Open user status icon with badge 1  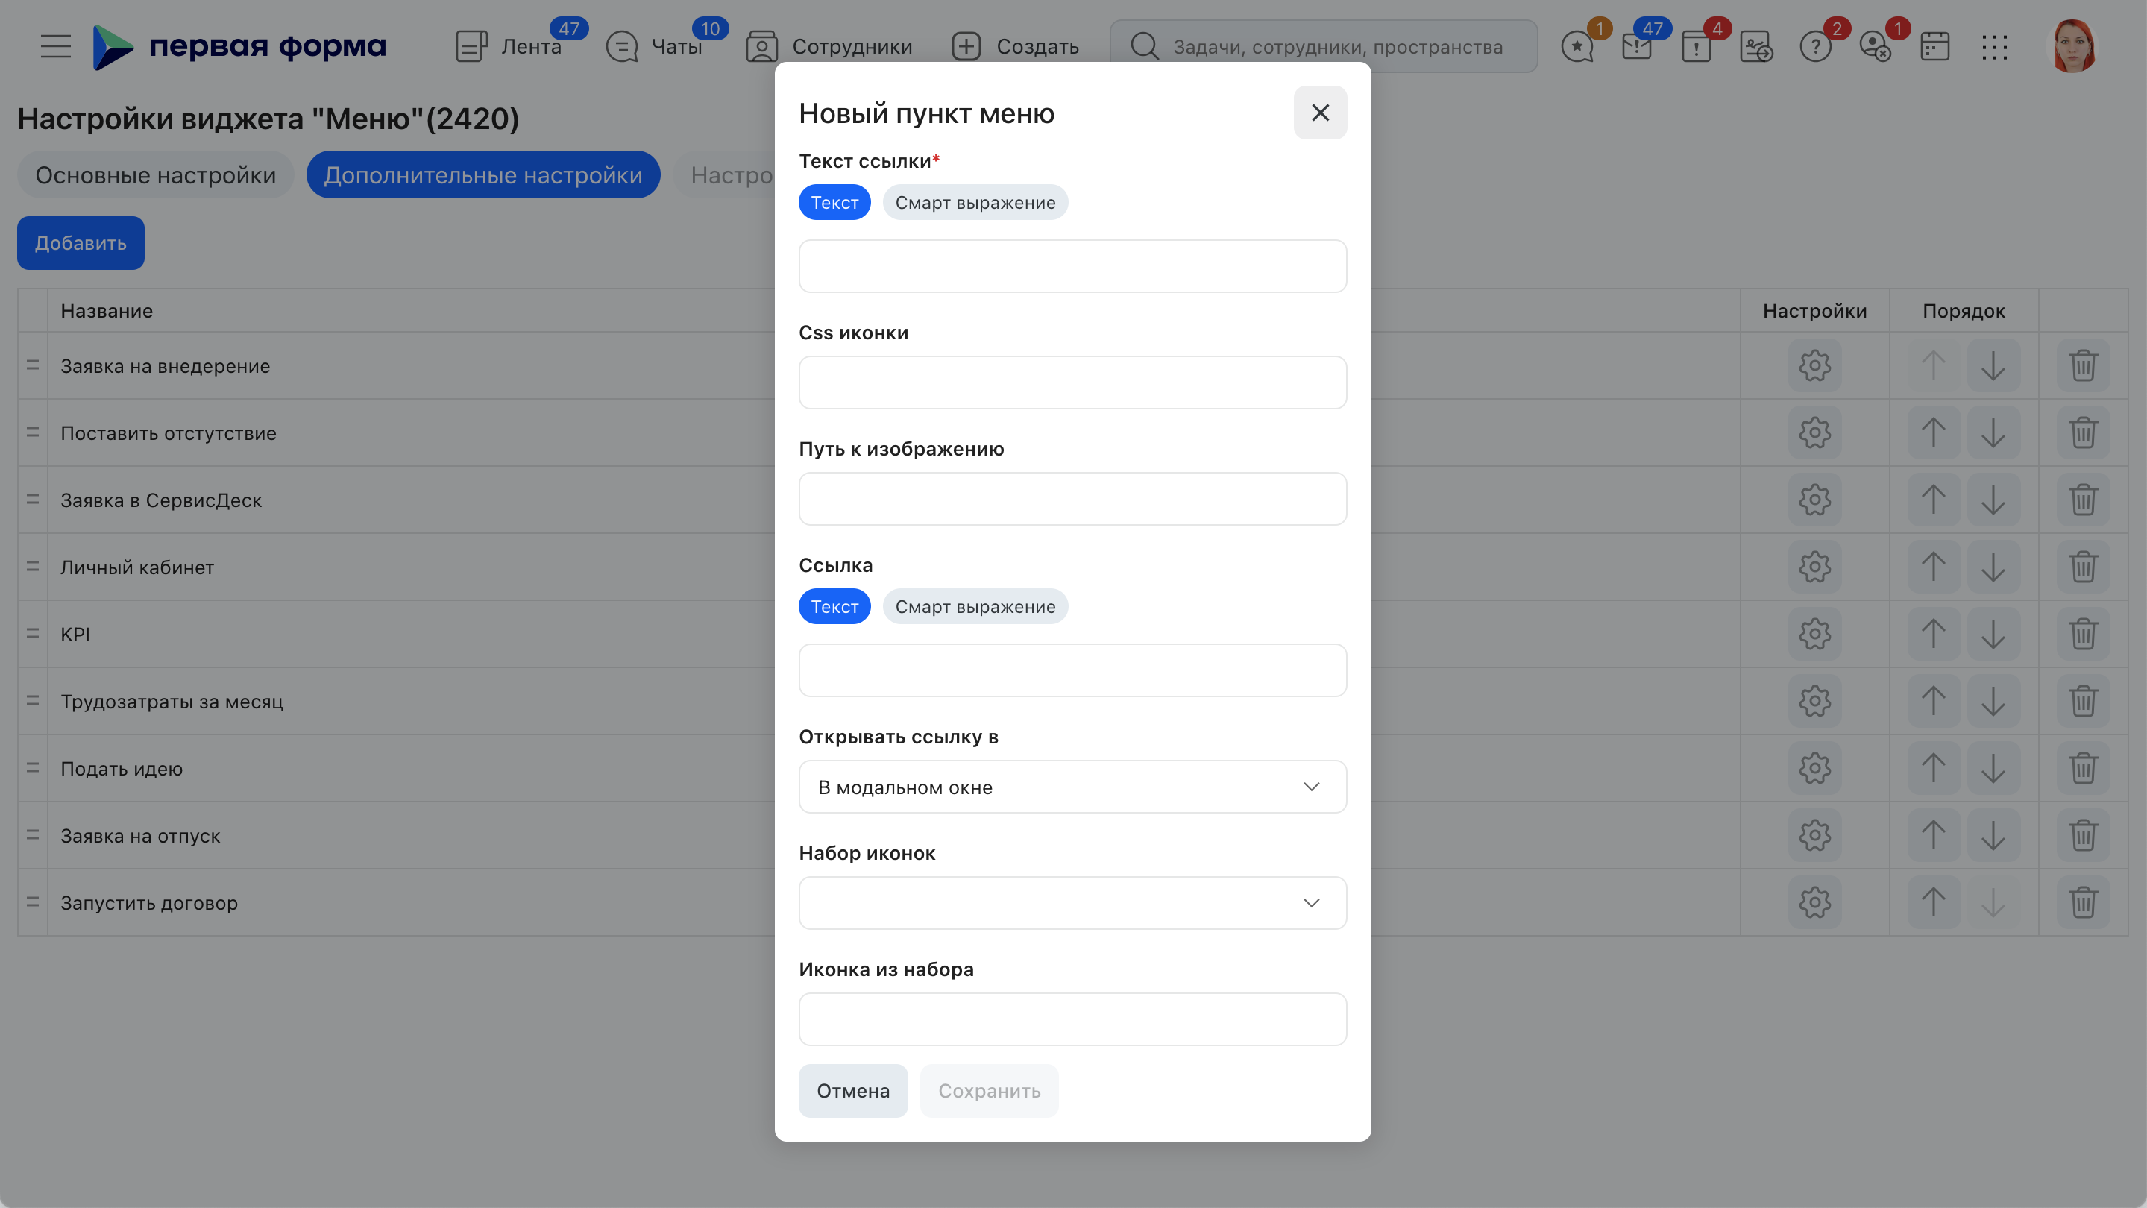pos(1876,47)
